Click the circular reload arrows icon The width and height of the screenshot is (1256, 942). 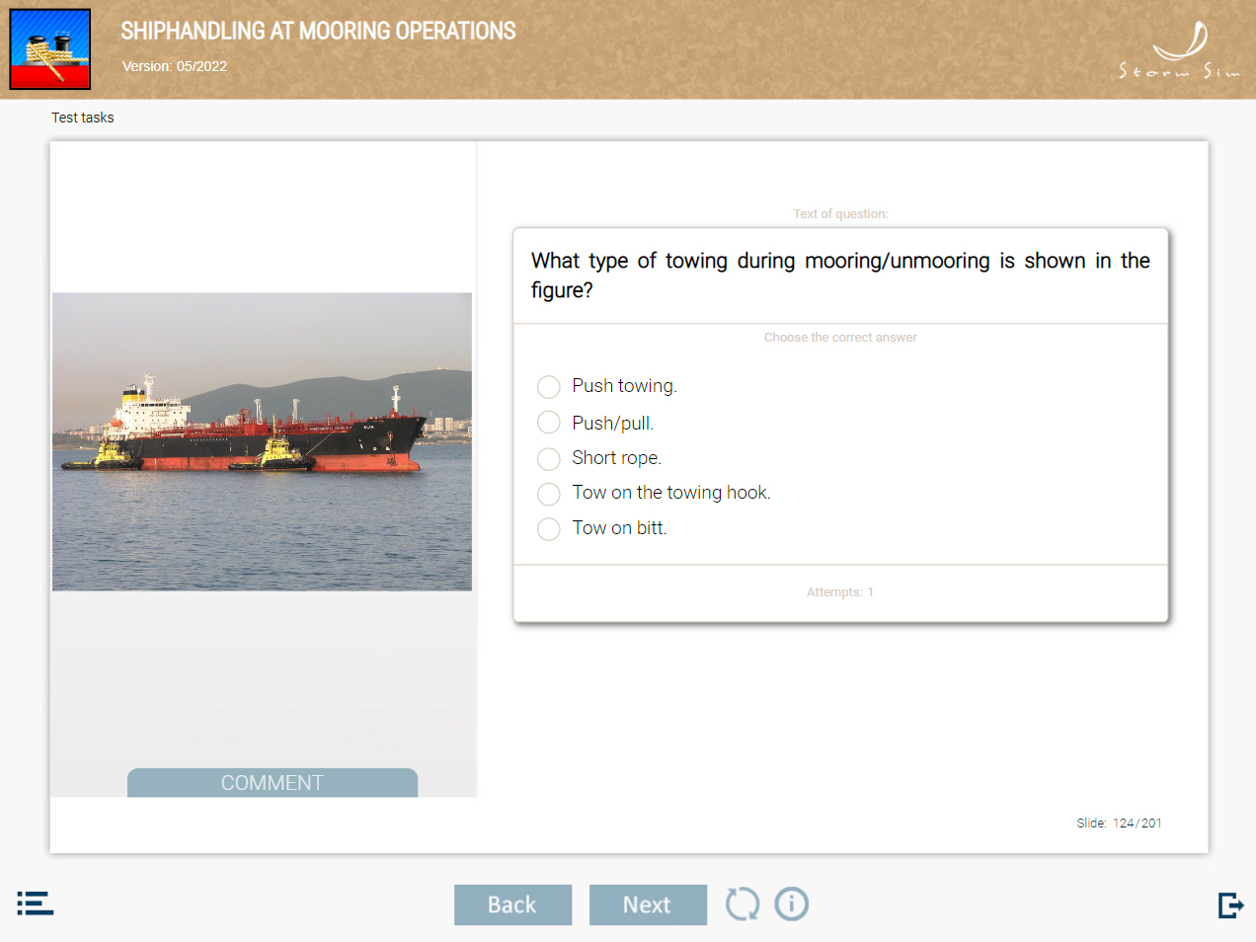(x=743, y=903)
